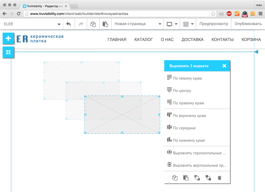This screenshot has width=265, height=192.
Task: Click copy icon at align panel bottom
Action: (175, 178)
